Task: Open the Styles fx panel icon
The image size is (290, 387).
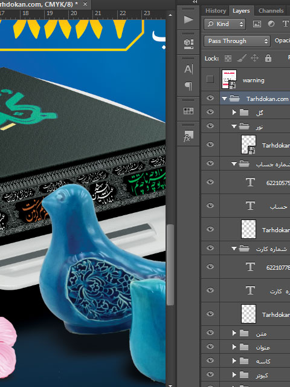Action: point(188,136)
